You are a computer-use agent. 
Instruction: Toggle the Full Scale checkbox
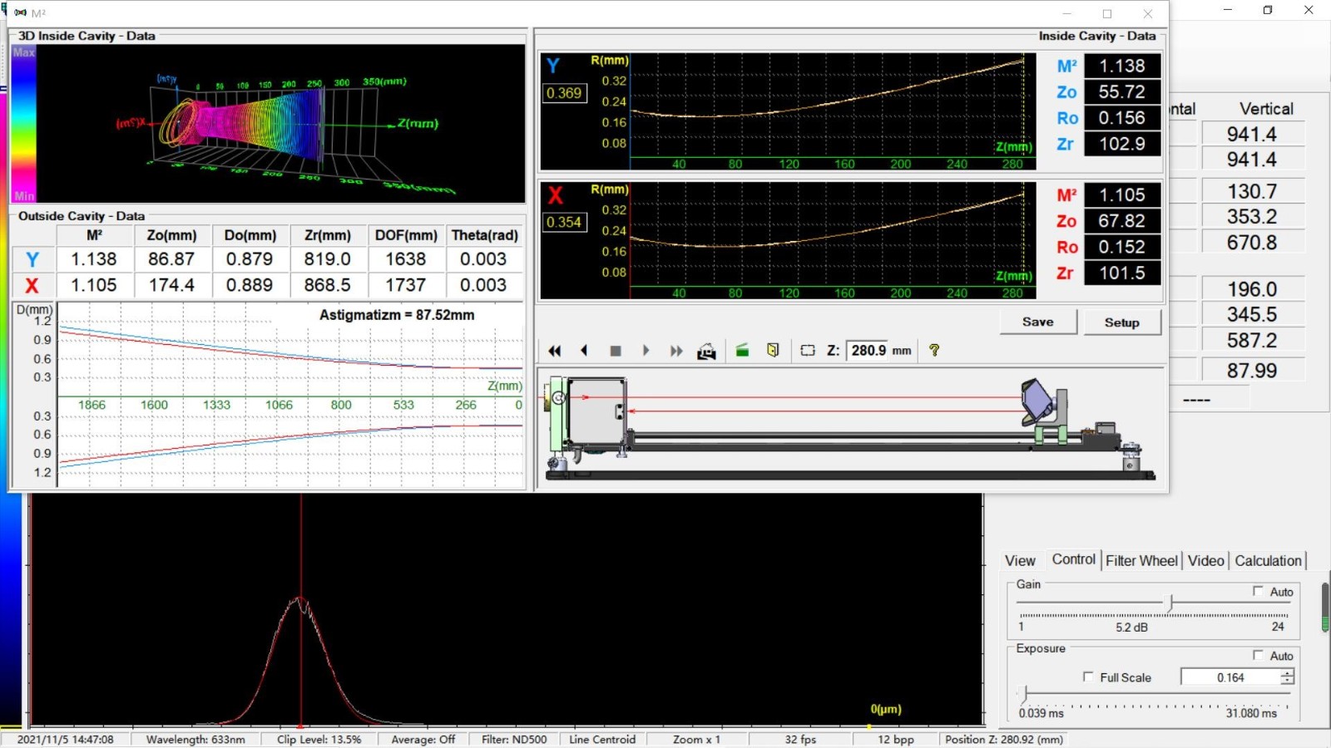pos(1088,677)
